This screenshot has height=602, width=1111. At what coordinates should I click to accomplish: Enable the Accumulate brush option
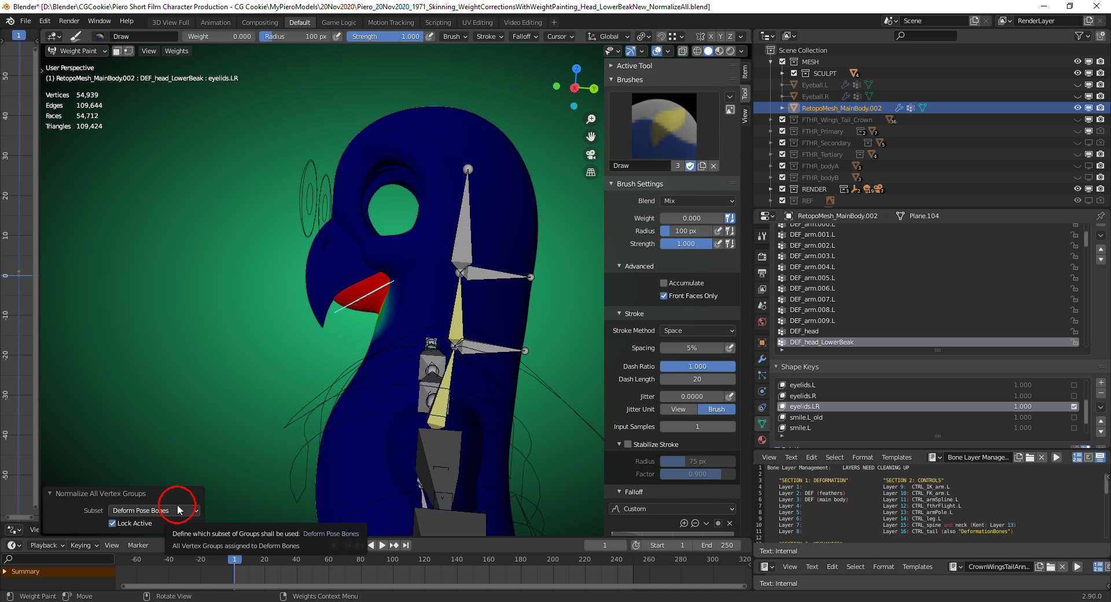click(664, 282)
